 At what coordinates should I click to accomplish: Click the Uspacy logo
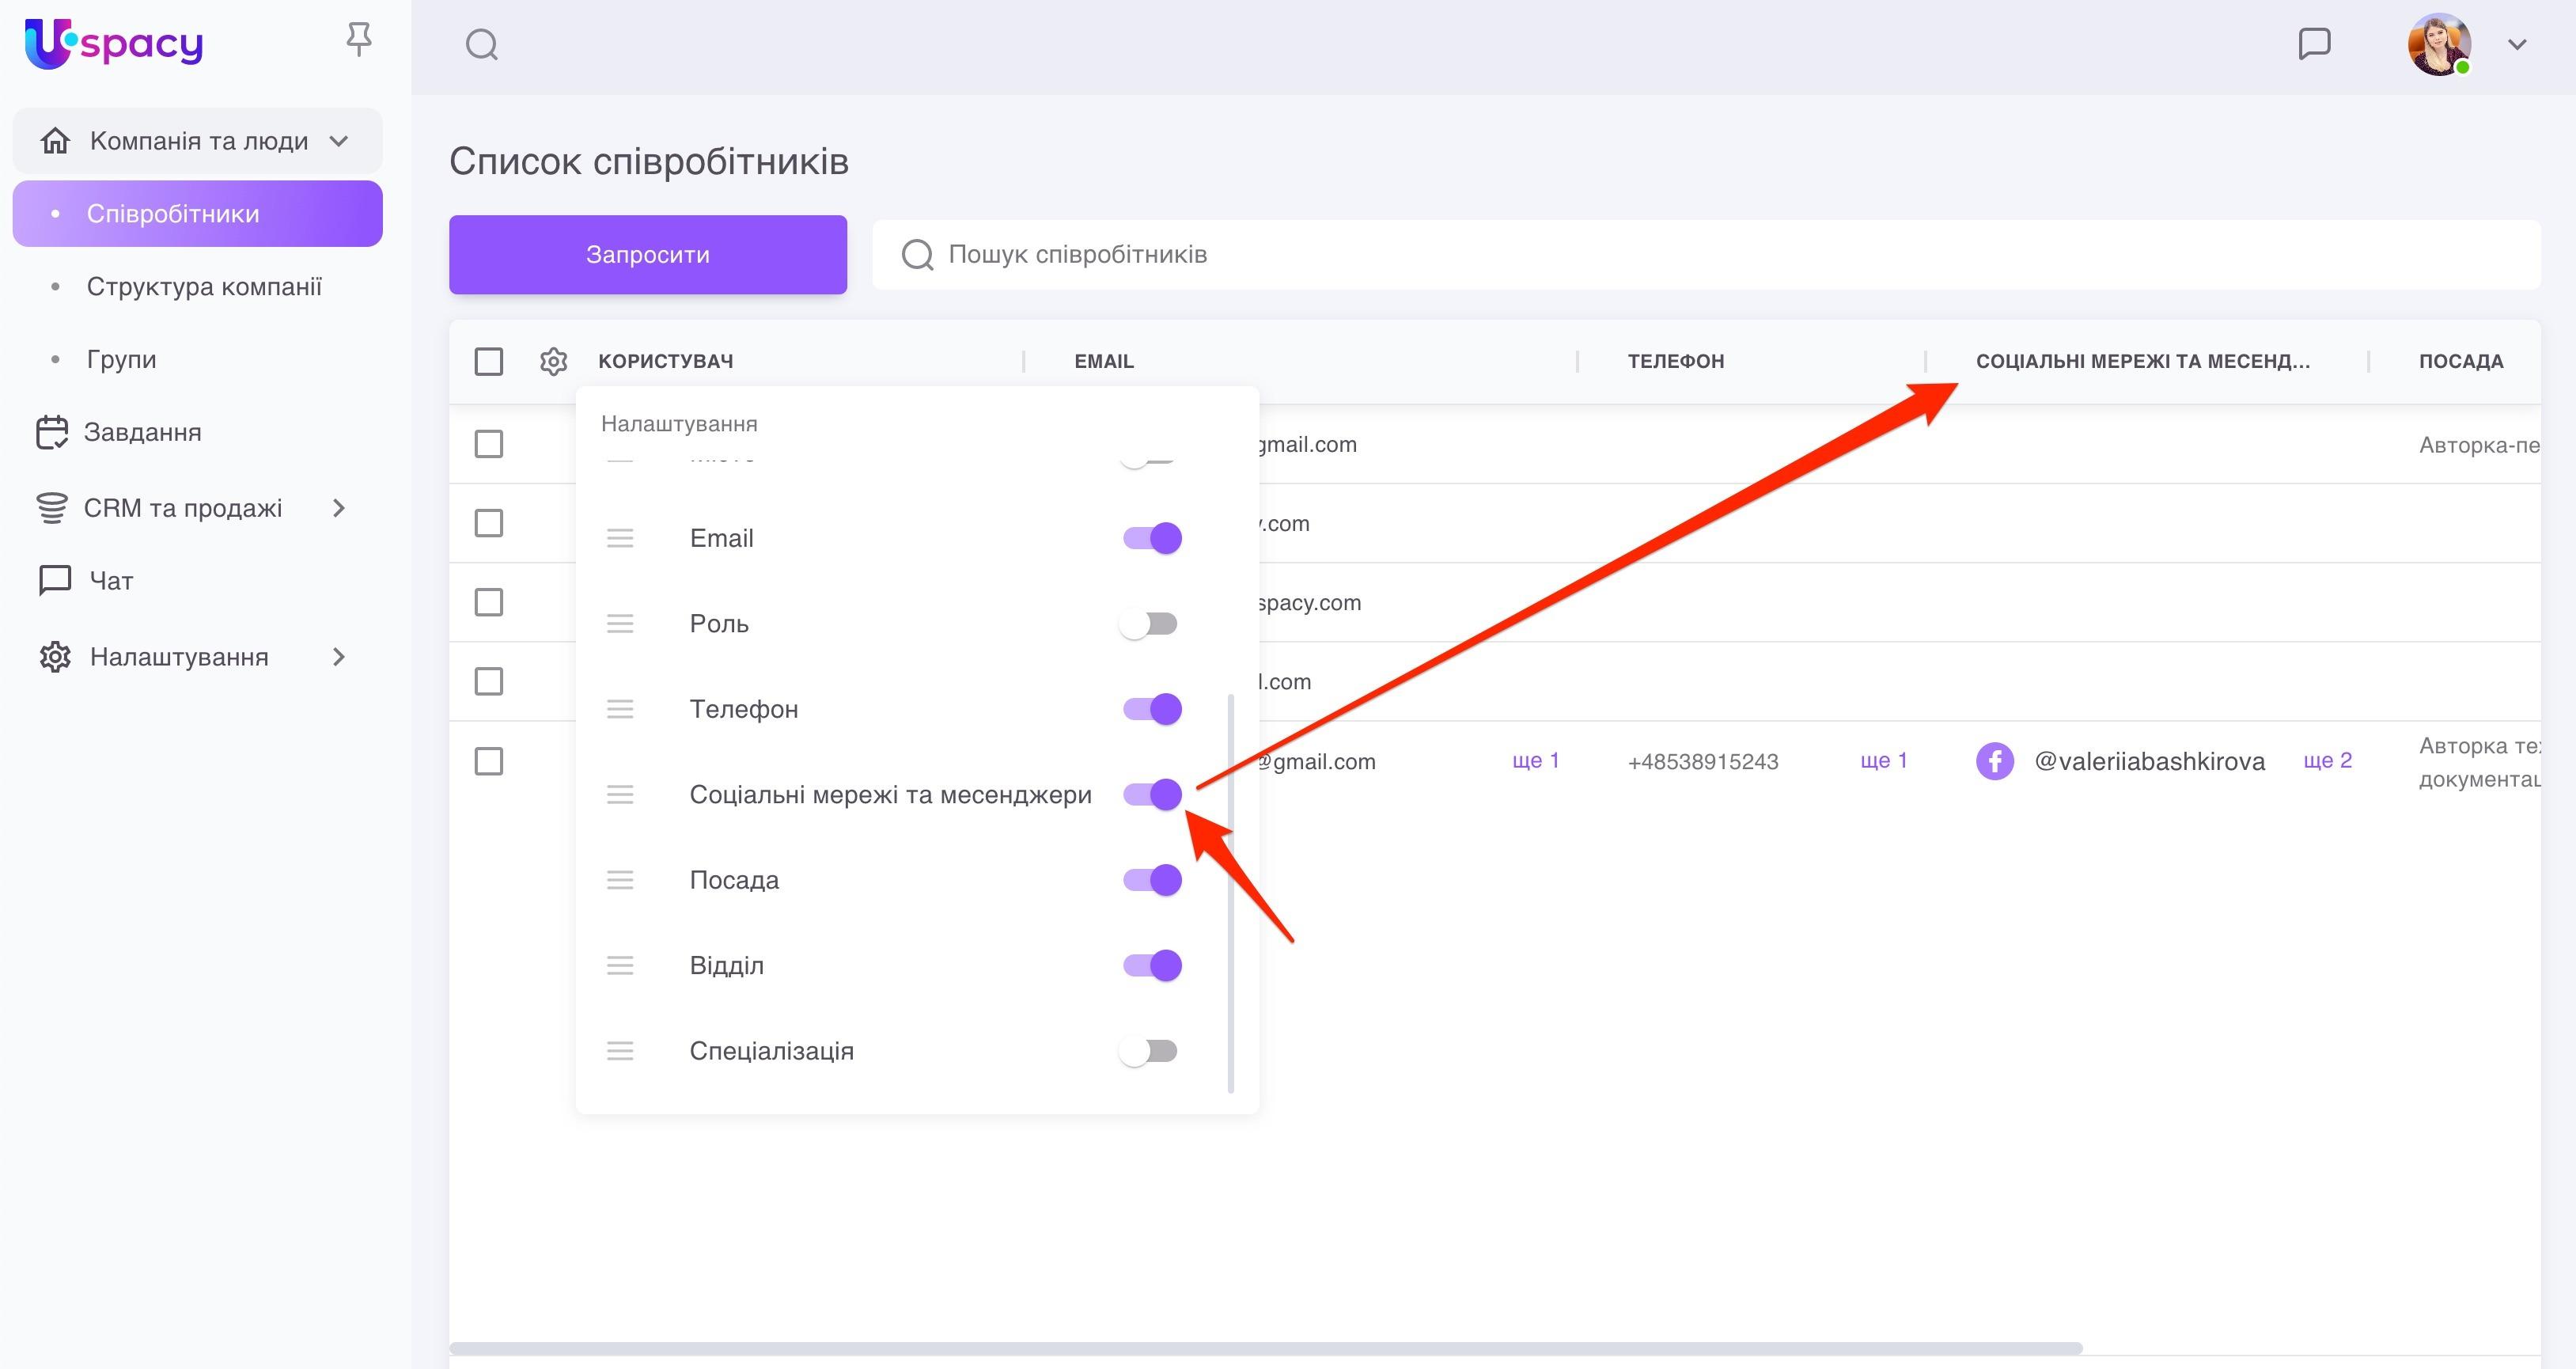click(x=113, y=44)
